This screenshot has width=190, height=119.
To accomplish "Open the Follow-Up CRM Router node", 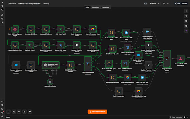I will [x=127, y=48].
